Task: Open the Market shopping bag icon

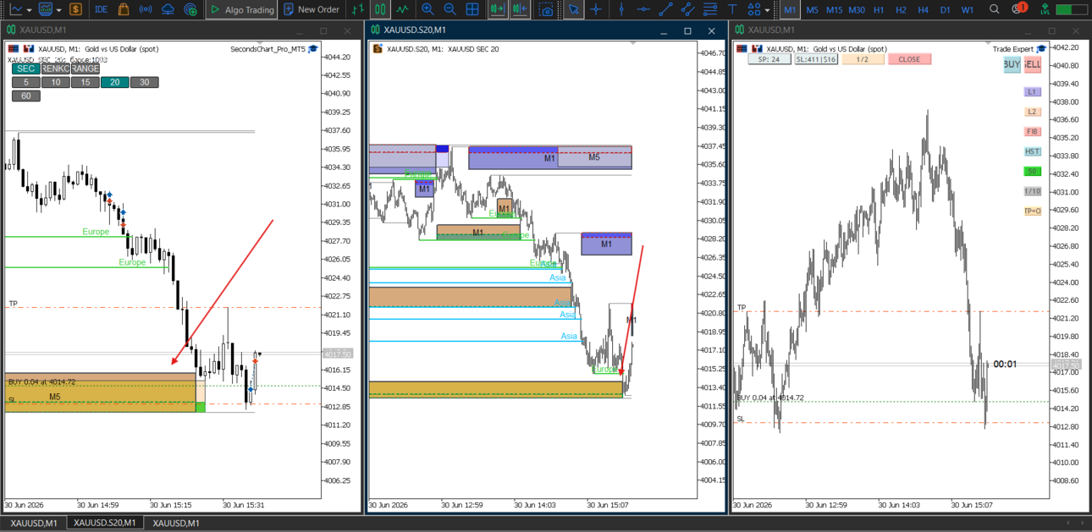Action: 124,9
